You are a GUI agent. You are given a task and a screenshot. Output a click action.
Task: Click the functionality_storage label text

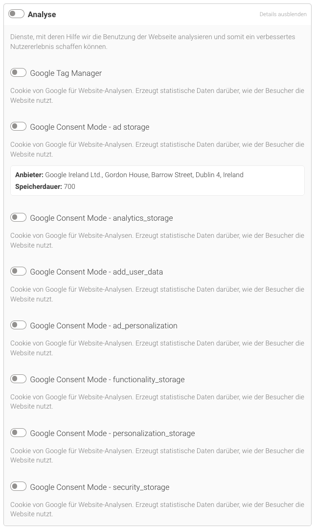coord(107,380)
